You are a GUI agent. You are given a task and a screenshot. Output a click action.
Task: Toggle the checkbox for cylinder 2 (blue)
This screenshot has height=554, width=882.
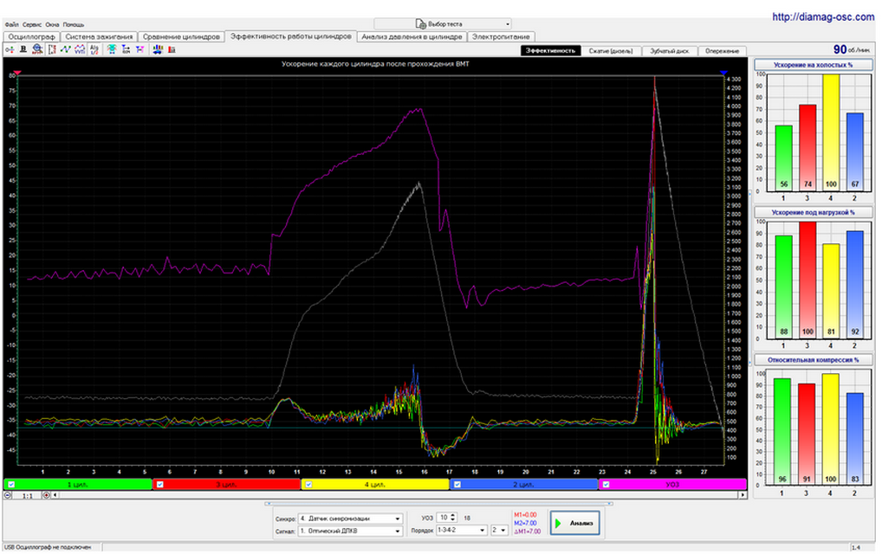(457, 485)
